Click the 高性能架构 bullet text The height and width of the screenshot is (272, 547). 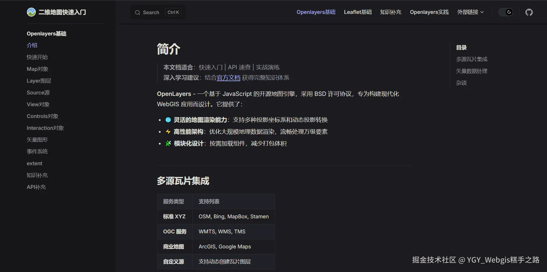[188, 132]
